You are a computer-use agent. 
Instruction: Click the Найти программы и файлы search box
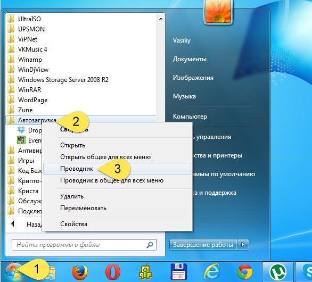click(84, 245)
